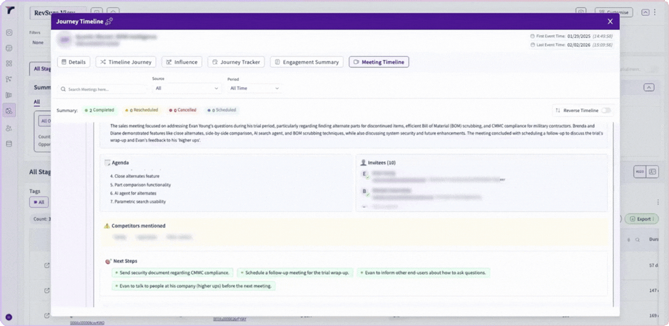This screenshot has width=669, height=326.
Task: Click the Invitees (10) heading icon
Action: coord(363,163)
